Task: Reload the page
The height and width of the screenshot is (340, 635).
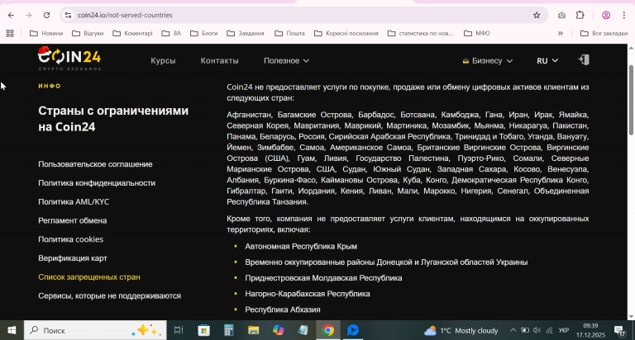Action: point(46,15)
